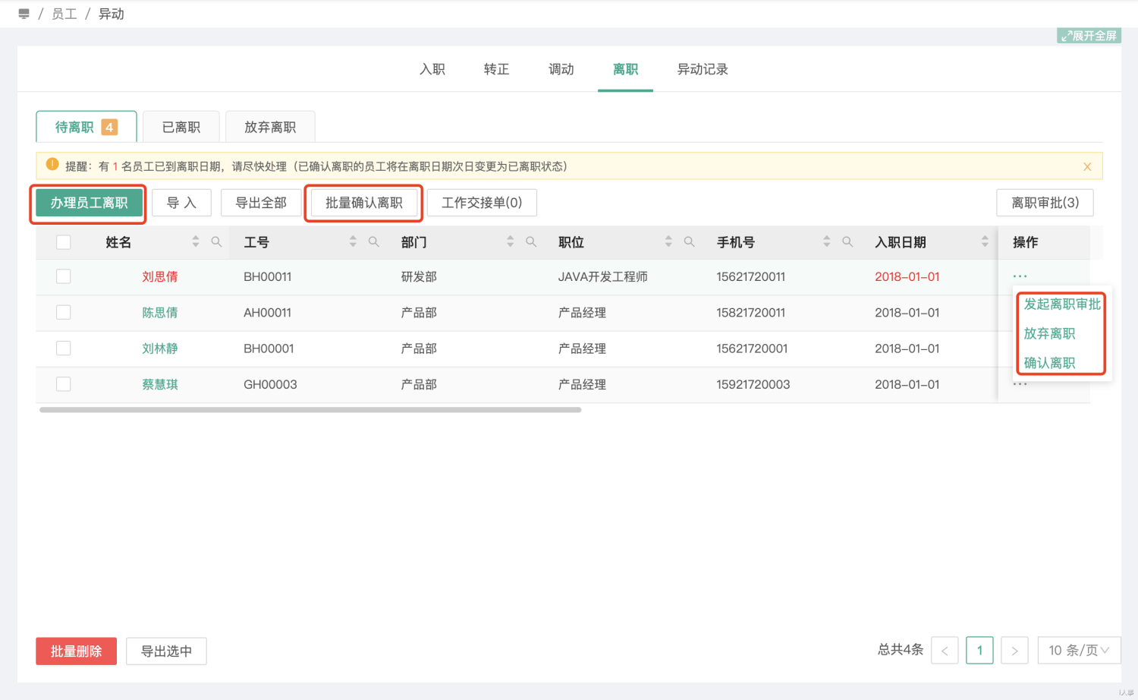
Task: Select the 离职 tab
Action: tap(625, 69)
